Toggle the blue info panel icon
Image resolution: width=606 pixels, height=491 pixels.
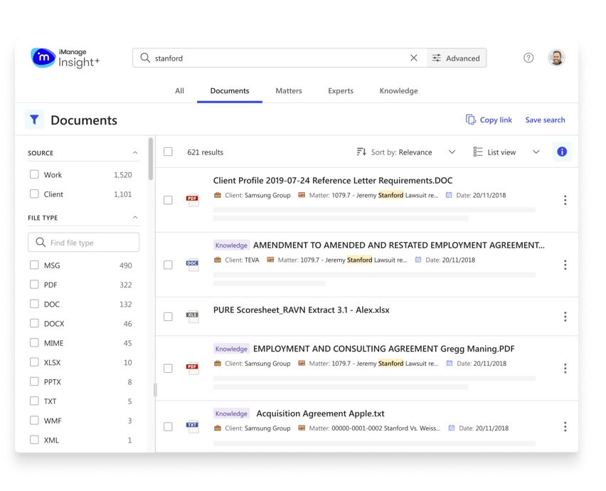[562, 152]
